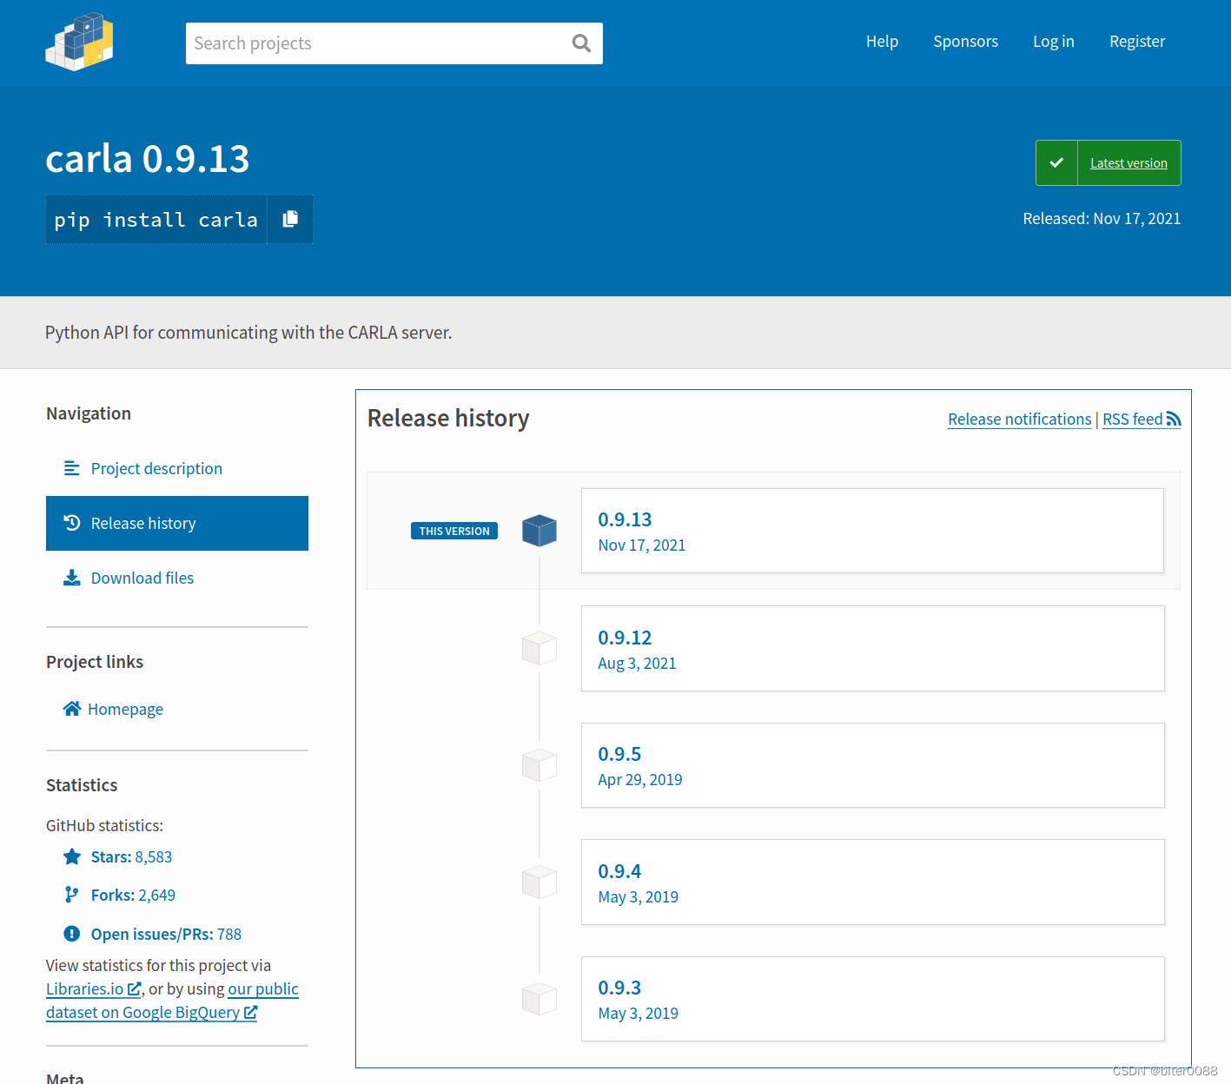Click the Libraries.io external link icon
Image resolution: width=1231 pixels, height=1084 pixels.
click(x=134, y=988)
